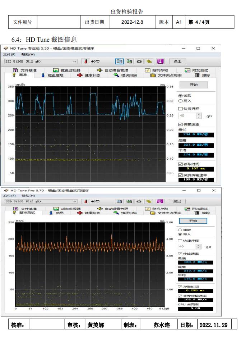Click folder 文件夹占用率 icon in HD Tune 5.50

tap(153, 75)
